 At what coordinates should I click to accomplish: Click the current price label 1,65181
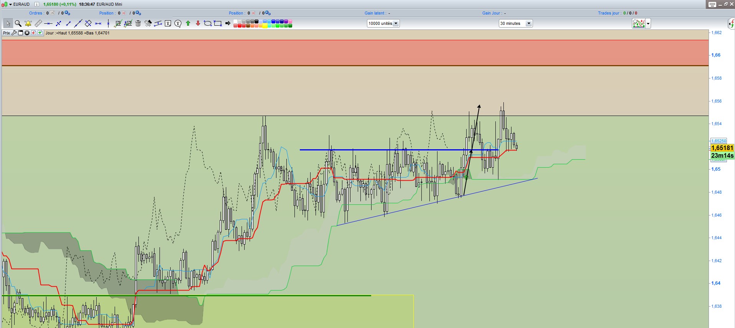pos(722,148)
